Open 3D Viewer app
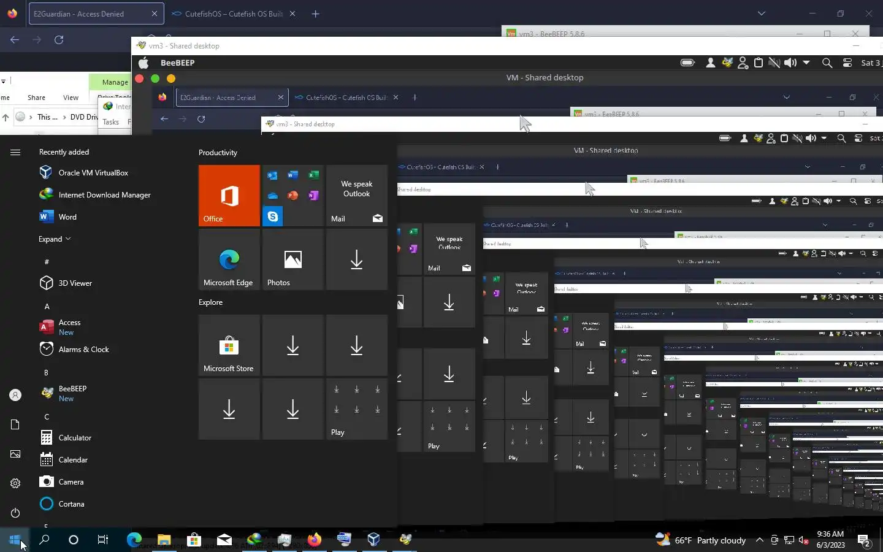 [66, 283]
